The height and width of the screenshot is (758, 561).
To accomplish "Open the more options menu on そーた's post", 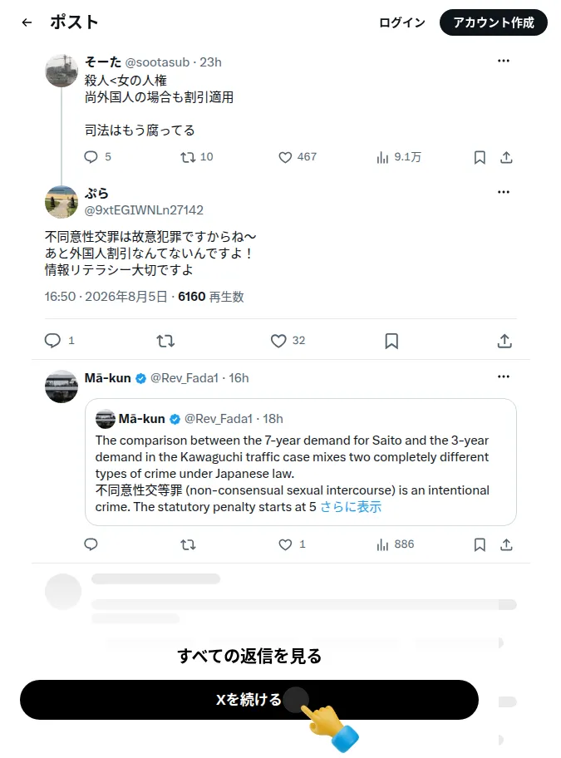I will 504,61.
